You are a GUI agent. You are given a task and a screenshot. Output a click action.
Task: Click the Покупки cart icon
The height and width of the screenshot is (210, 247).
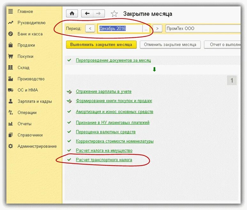tap(11, 56)
